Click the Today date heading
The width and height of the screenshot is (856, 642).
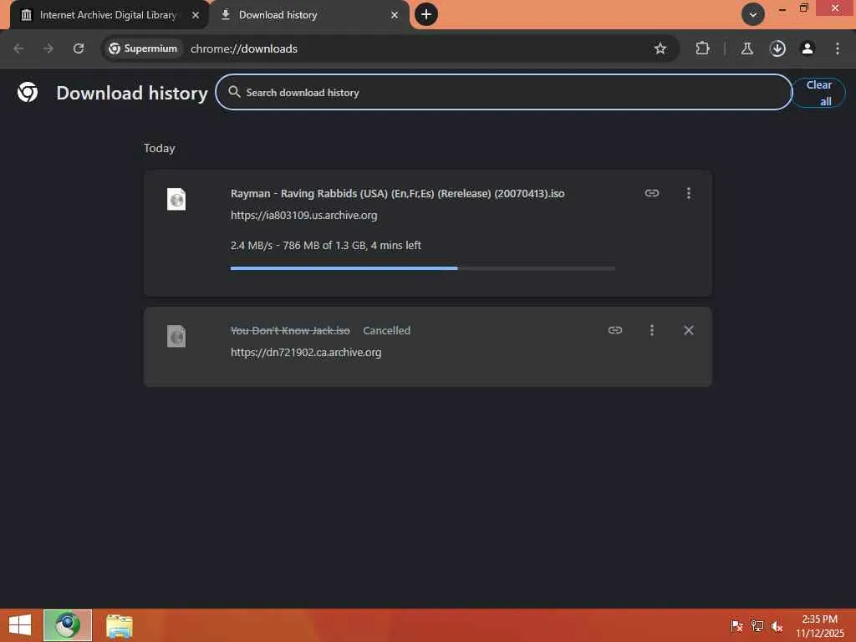160,148
